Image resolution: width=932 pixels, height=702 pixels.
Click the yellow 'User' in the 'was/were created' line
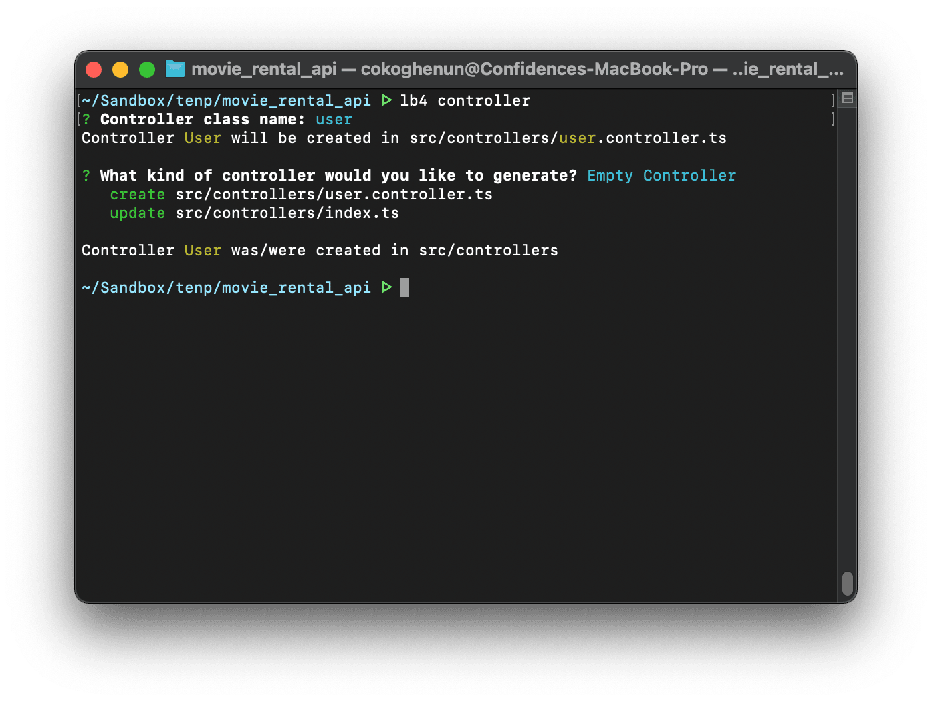(203, 251)
